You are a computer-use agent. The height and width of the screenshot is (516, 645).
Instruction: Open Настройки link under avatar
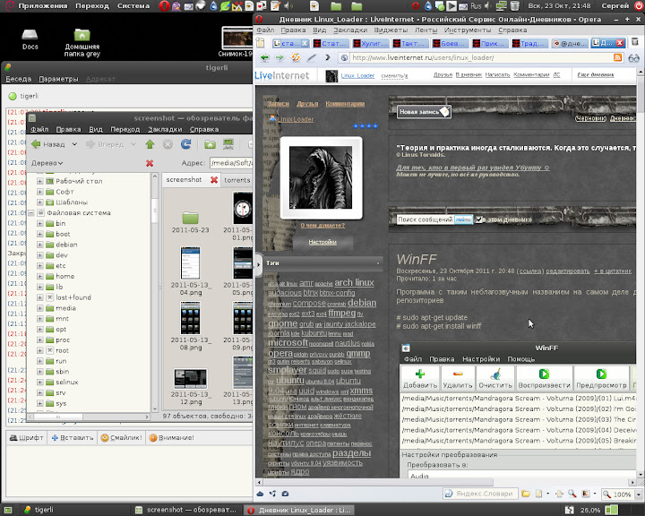pyautogui.click(x=322, y=242)
